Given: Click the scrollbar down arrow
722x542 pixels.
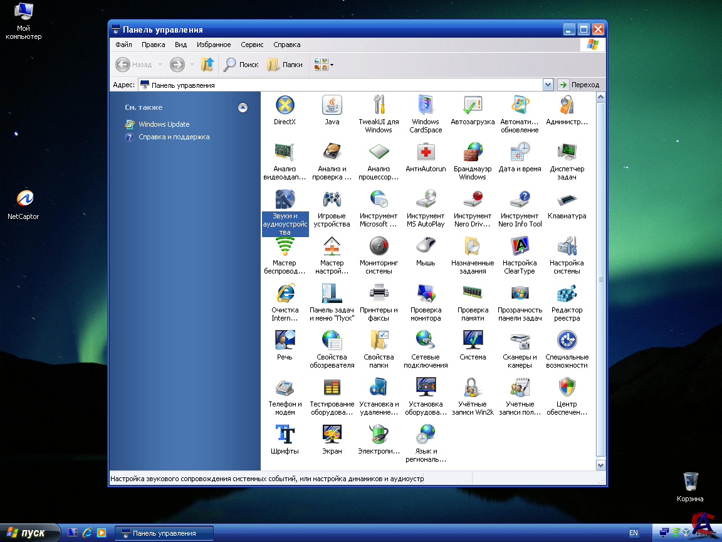Looking at the screenshot, I should point(600,465).
